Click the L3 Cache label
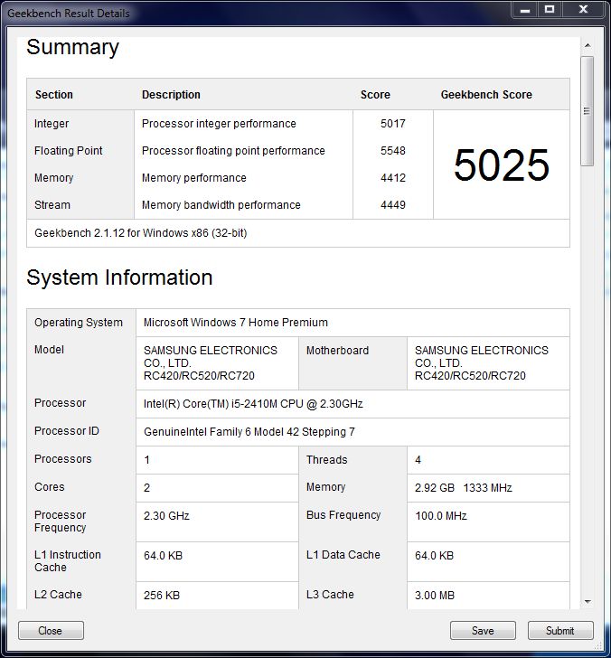This screenshot has height=658, width=611. tap(330, 595)
